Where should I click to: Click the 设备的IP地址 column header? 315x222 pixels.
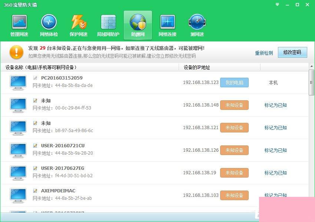[220, 67]
